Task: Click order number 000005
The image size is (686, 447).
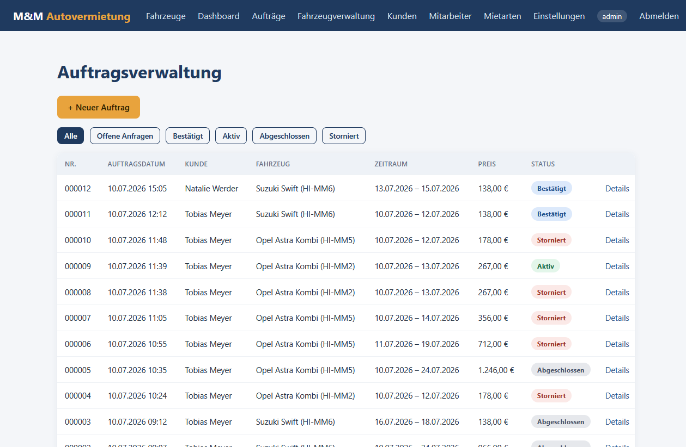Action: (78, 370)
